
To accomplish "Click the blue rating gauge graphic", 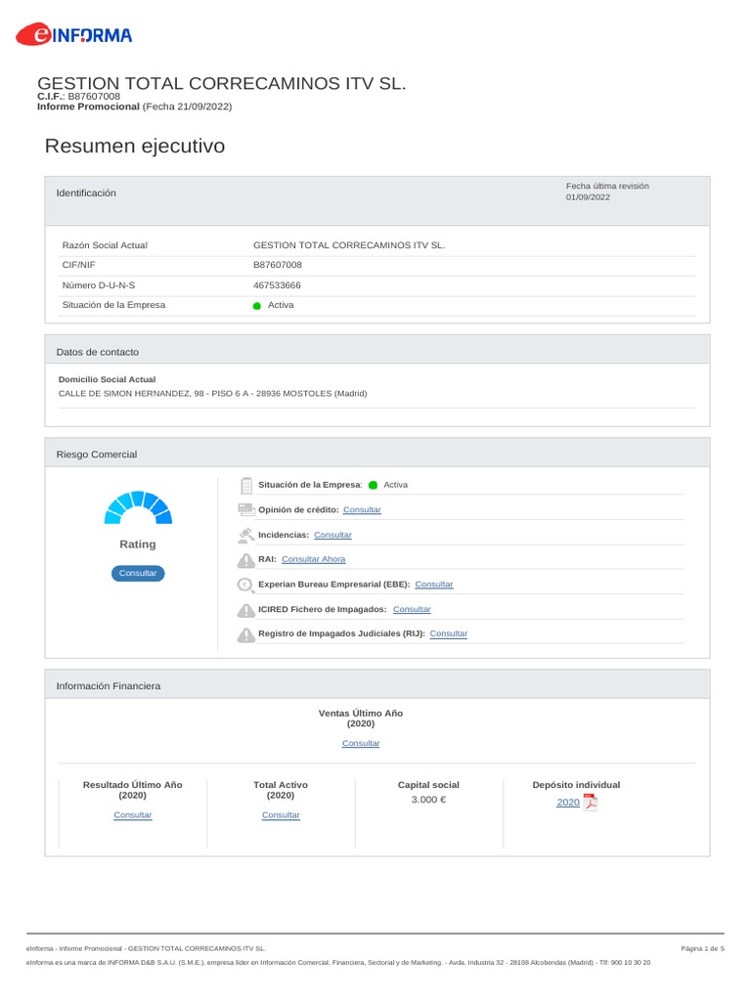I will pos(138,505).
